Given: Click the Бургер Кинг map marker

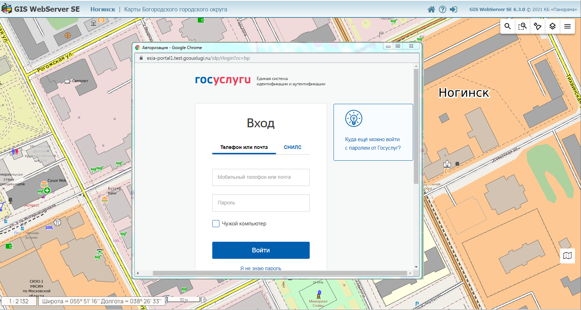Looking at the screenshot, I should pyautogui.click(x=105, y=199).
